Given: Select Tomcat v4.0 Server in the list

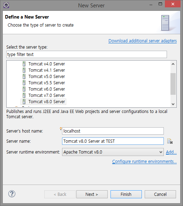Looking at the screenshot, I should [x=47, y=64].
